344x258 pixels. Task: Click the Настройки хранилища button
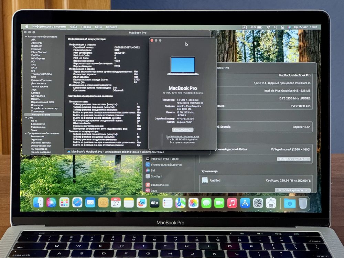click(x=293, y=190)
